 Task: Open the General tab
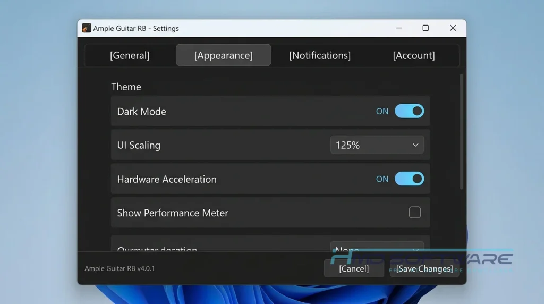coord(130,55)
